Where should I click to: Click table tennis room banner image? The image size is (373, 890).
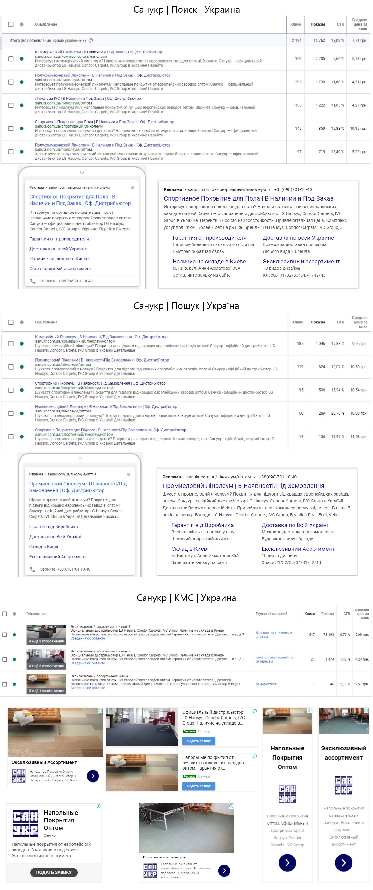186,828
